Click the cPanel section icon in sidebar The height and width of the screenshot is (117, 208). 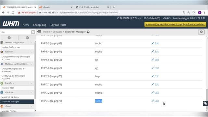pyautogui.click(x=2, y=106)
